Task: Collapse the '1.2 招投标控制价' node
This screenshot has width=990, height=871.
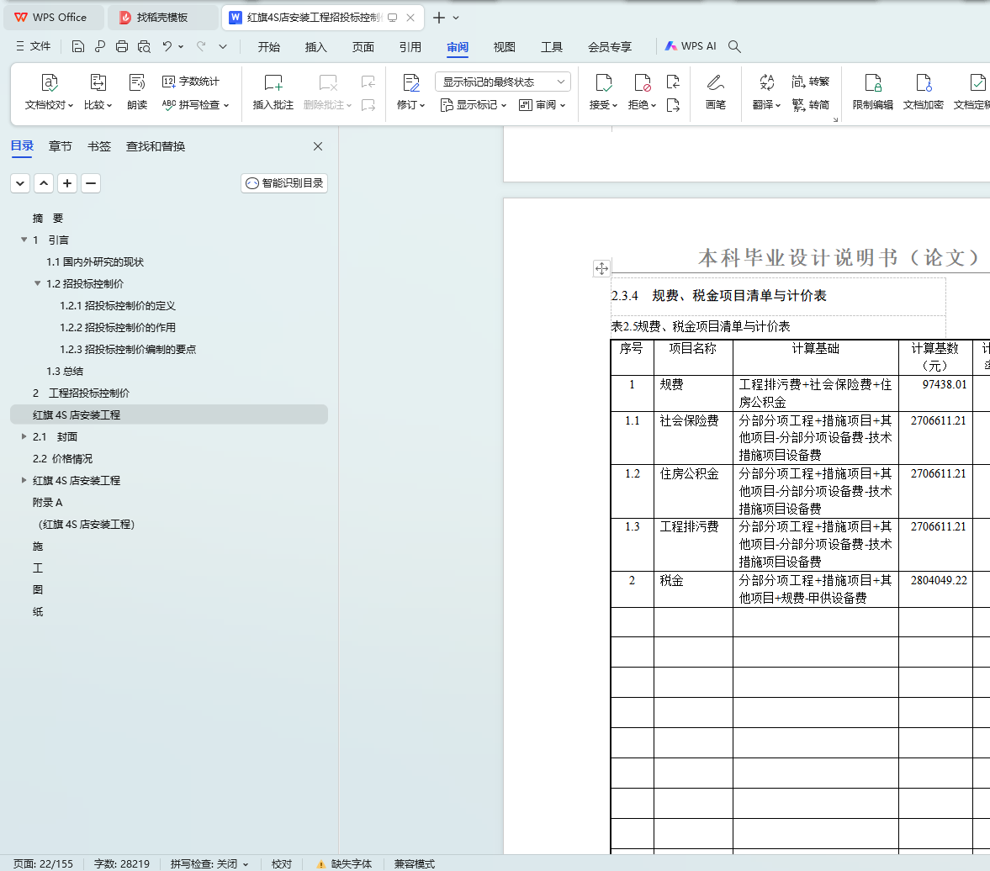Action: [x=38, y=283]
